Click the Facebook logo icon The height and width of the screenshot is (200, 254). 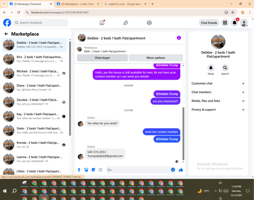7,23
